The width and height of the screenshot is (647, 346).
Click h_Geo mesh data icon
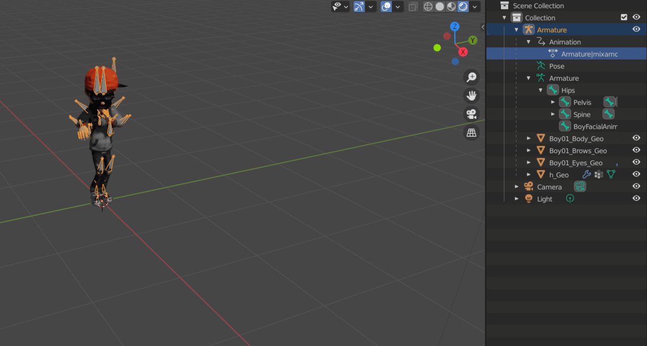click(x=611, y=174)
